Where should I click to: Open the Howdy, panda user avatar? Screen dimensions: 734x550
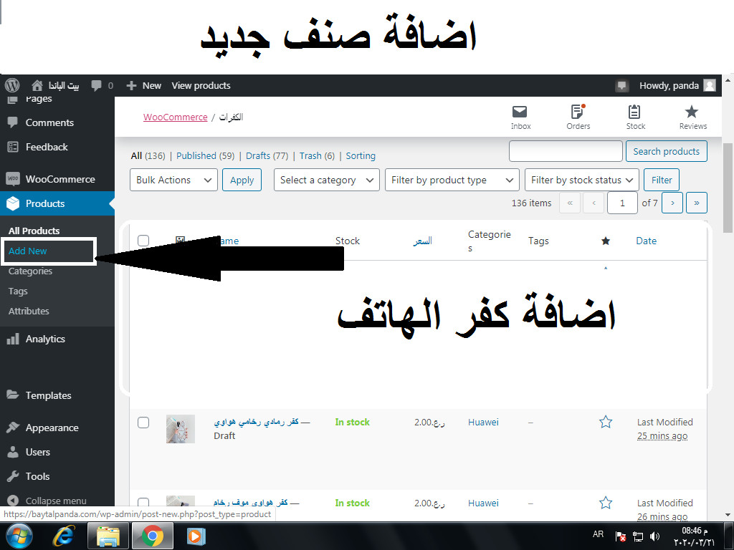click(710, 86)
